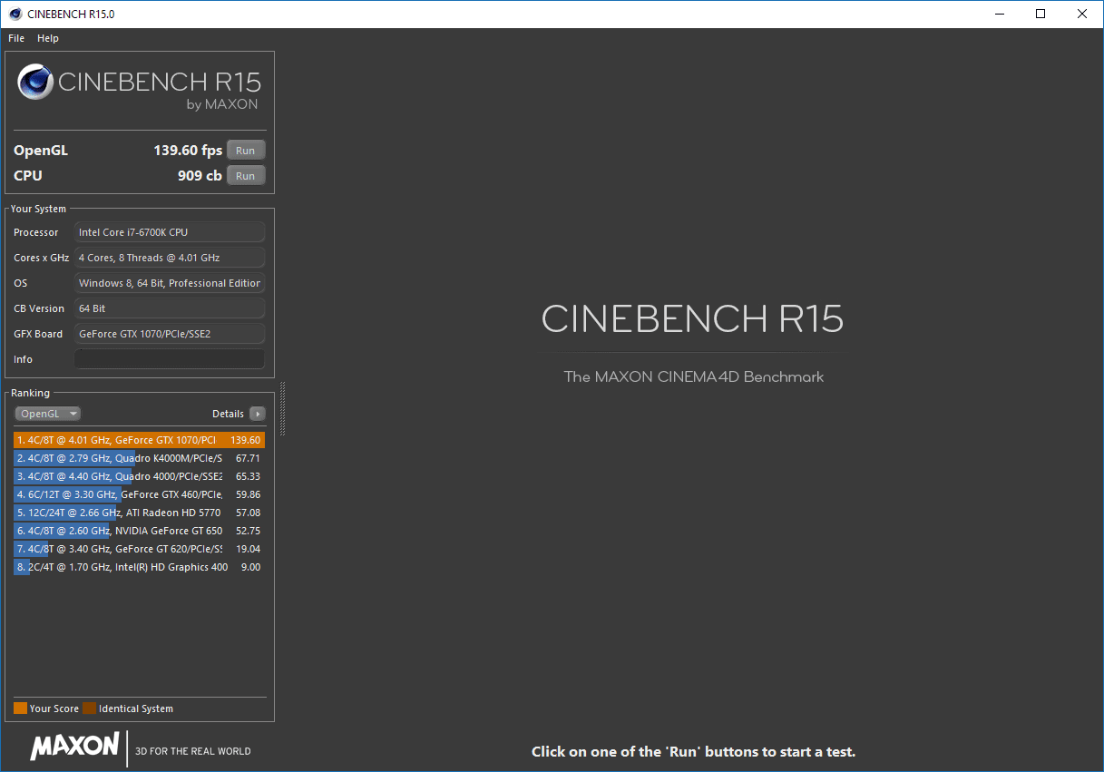Select the Processor field Intel Core i7-6700K
The height and width of the screenshot is (772, 1104).
click(x=170, y=232)
